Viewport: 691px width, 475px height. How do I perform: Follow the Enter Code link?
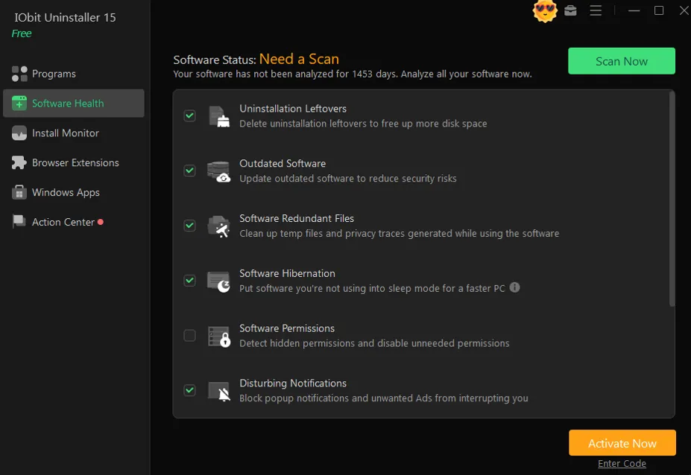click(x=622, y=464)
